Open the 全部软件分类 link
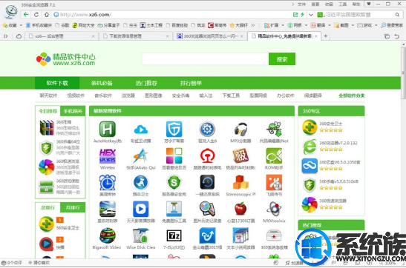The image size is (406, 268). tap(351, 96)
